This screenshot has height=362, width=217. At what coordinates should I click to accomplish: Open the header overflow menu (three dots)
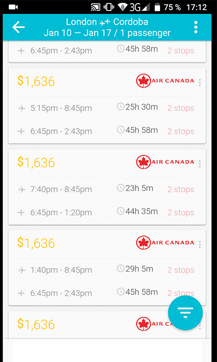(196, 27)
